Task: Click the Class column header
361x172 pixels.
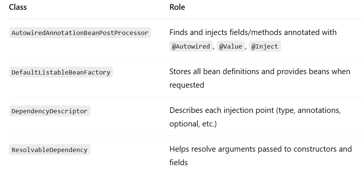Action: [x=18, y=7]
